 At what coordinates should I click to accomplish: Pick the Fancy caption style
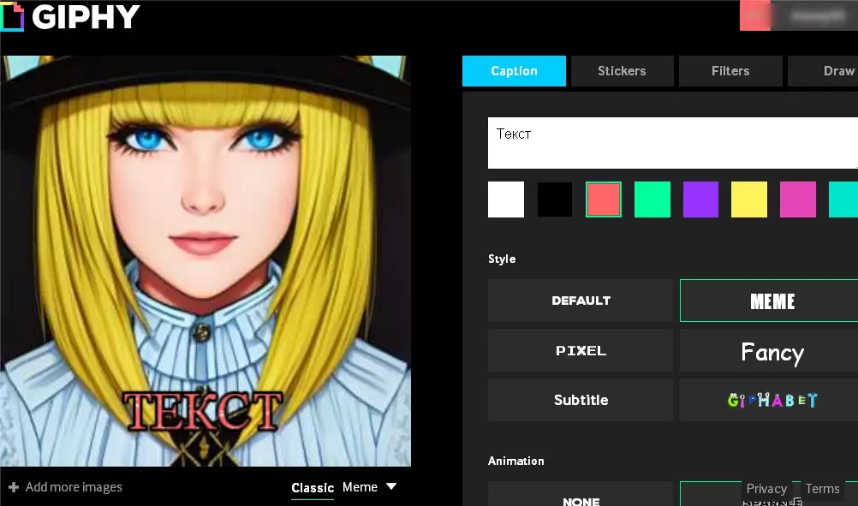tap(772, 352)
